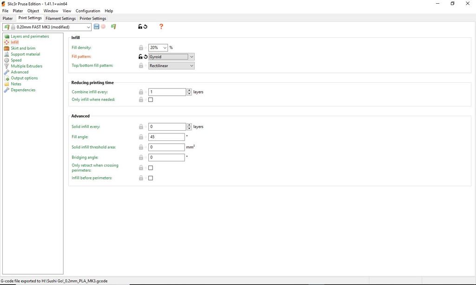Decrease Combine infill every layers value
476x285 pixels.
pos(189,94)
